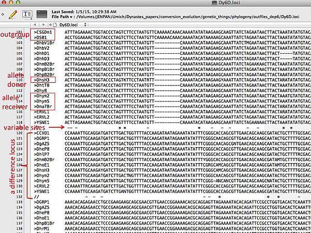Click the diamond marker icon in navigation bar
The height and width of the screenshot is (233, 311).
click(50, 25)
